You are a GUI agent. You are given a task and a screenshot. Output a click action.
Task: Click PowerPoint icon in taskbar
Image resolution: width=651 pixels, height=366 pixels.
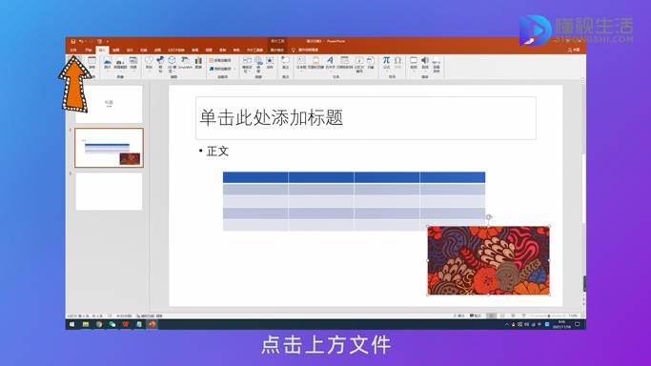tap(152, 324)
